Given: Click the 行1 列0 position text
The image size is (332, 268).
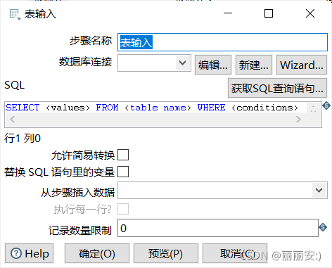Looking at the screenshot, I should click(x=23, y=139).
